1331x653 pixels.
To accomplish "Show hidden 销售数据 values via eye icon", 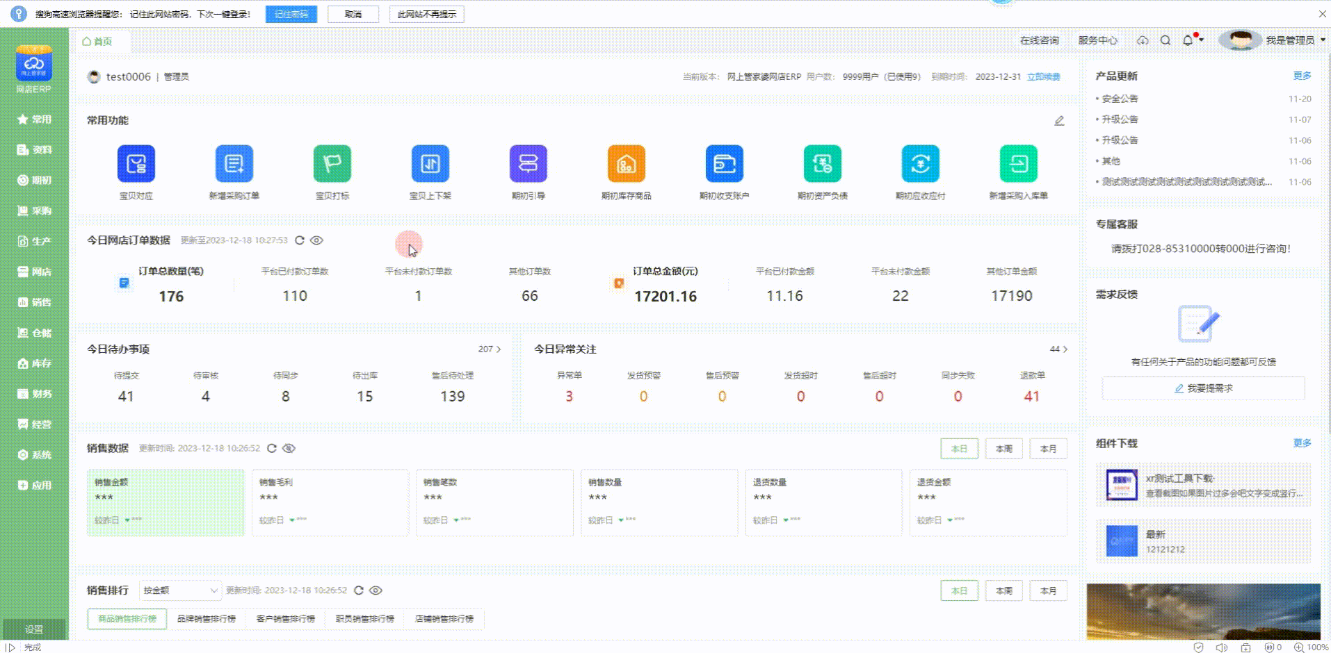I will click(289, 449).
